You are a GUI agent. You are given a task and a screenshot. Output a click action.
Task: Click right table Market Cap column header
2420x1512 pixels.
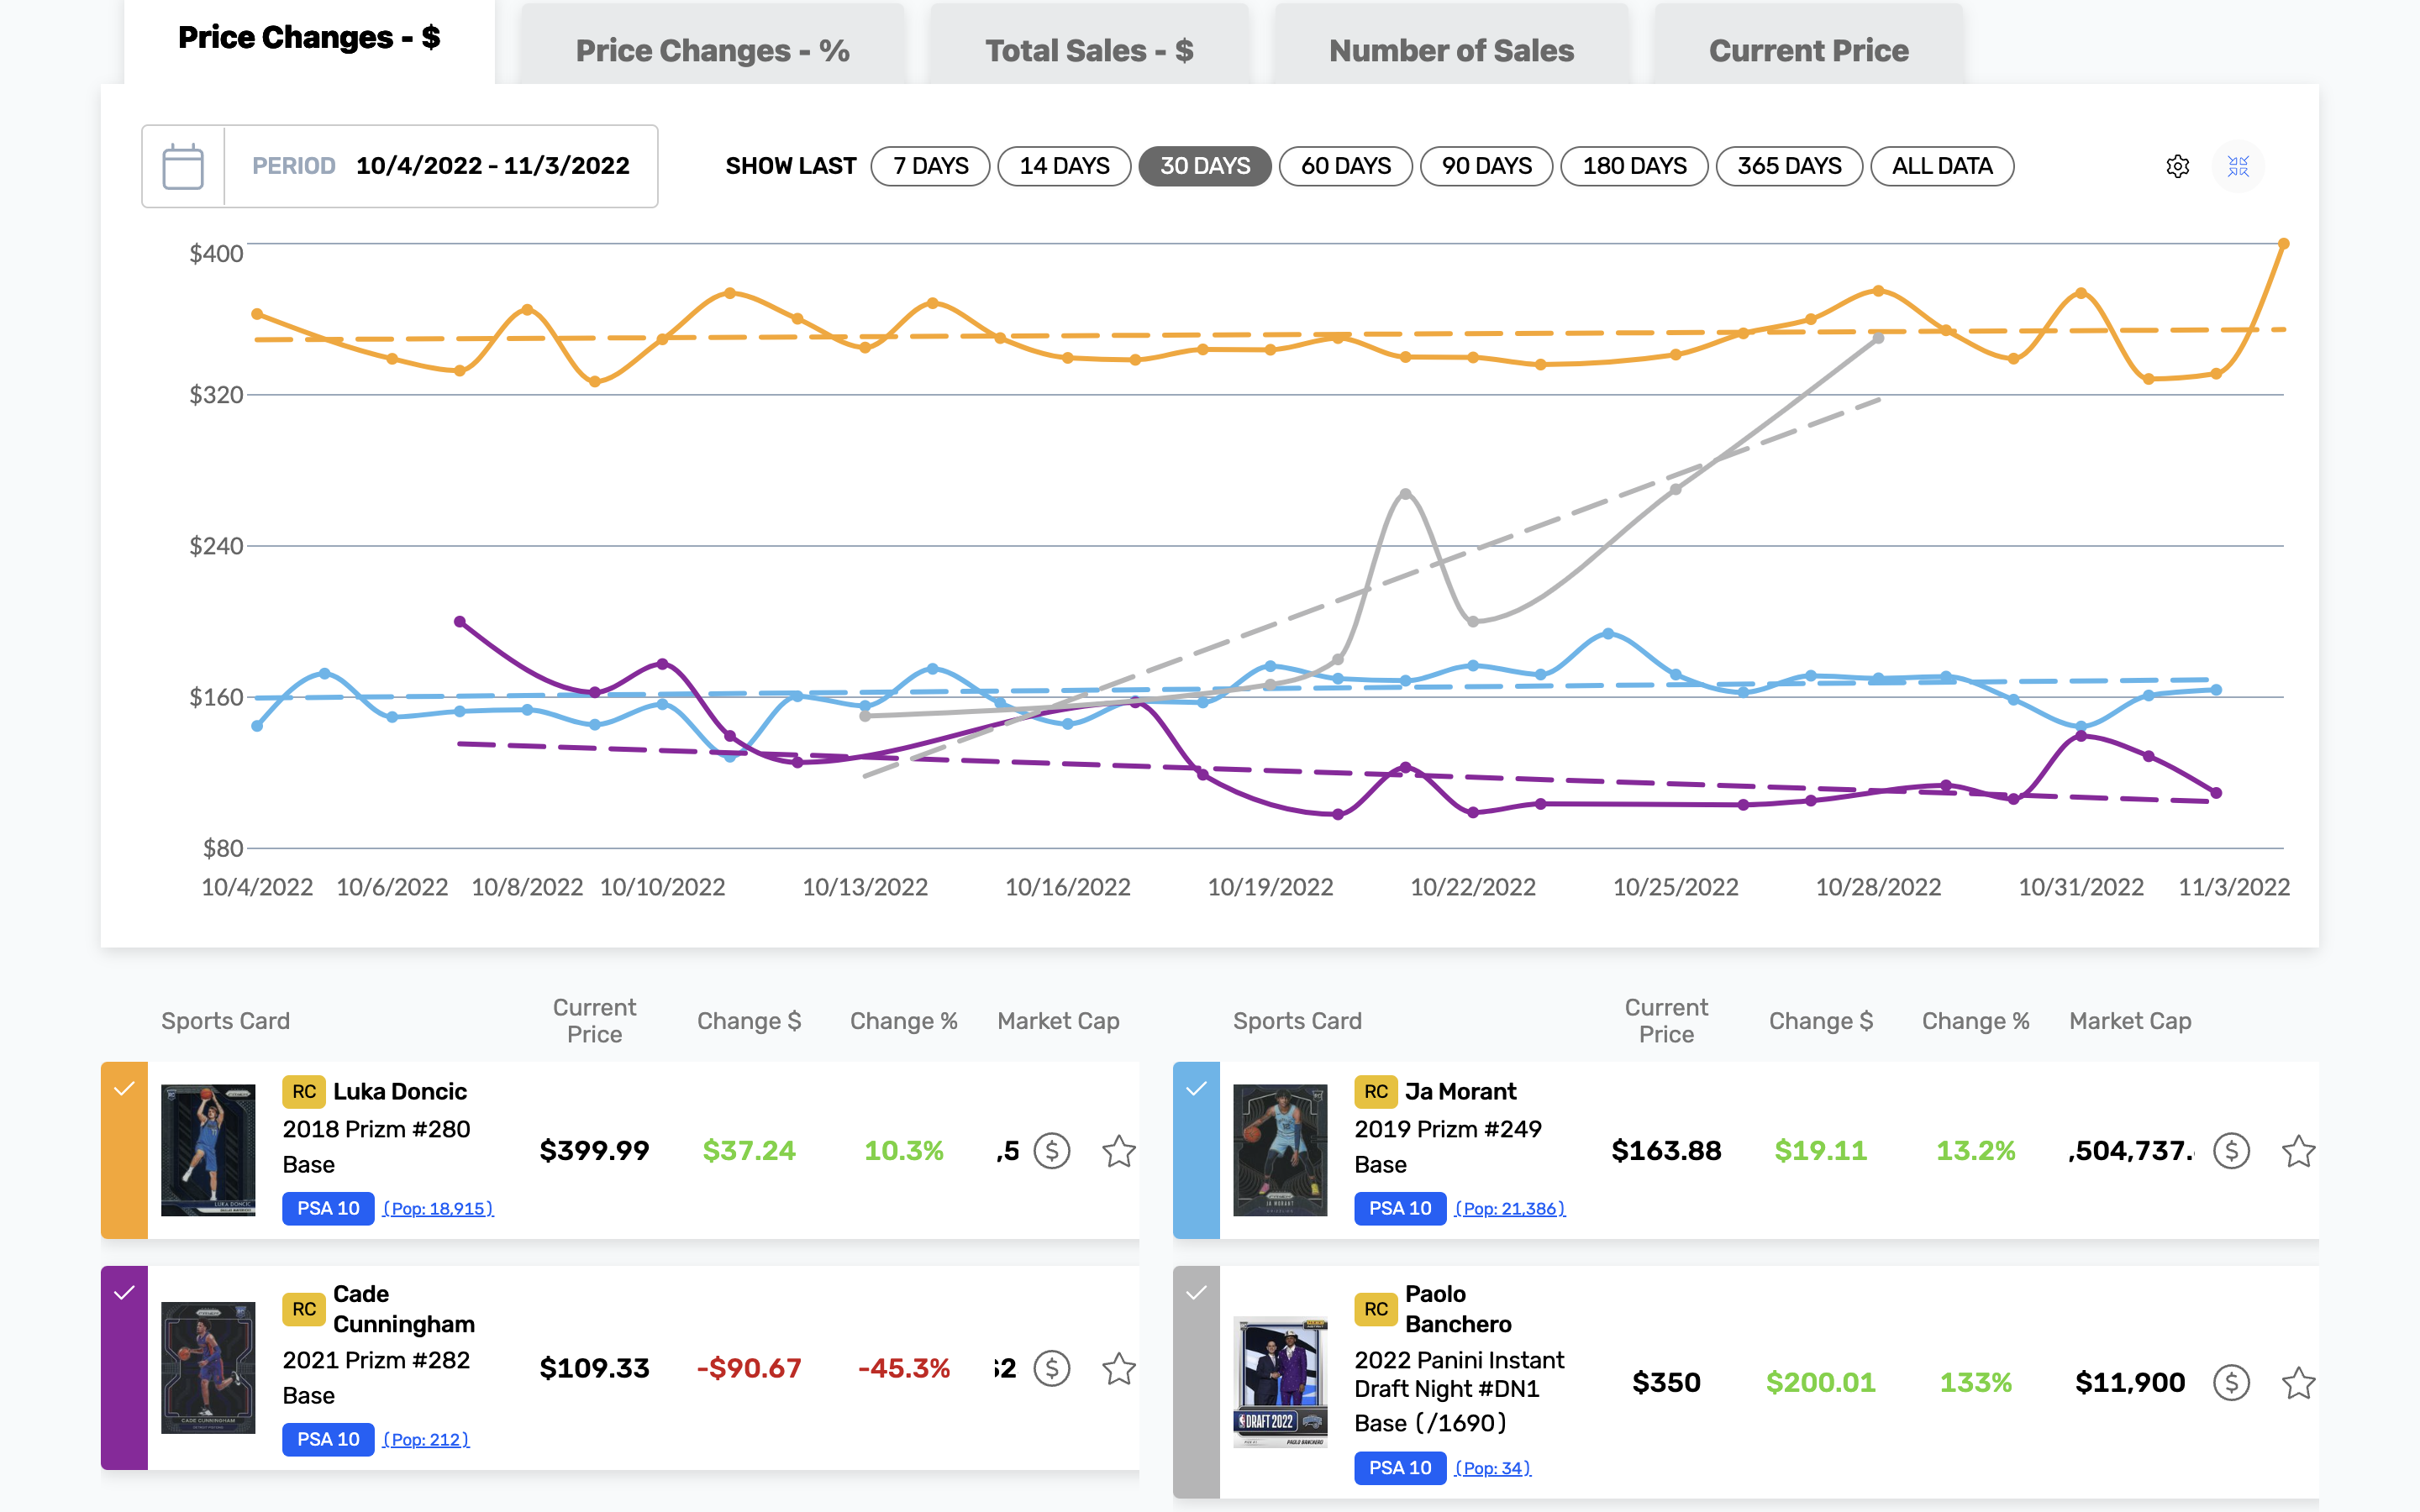tap(2130, 1021)
